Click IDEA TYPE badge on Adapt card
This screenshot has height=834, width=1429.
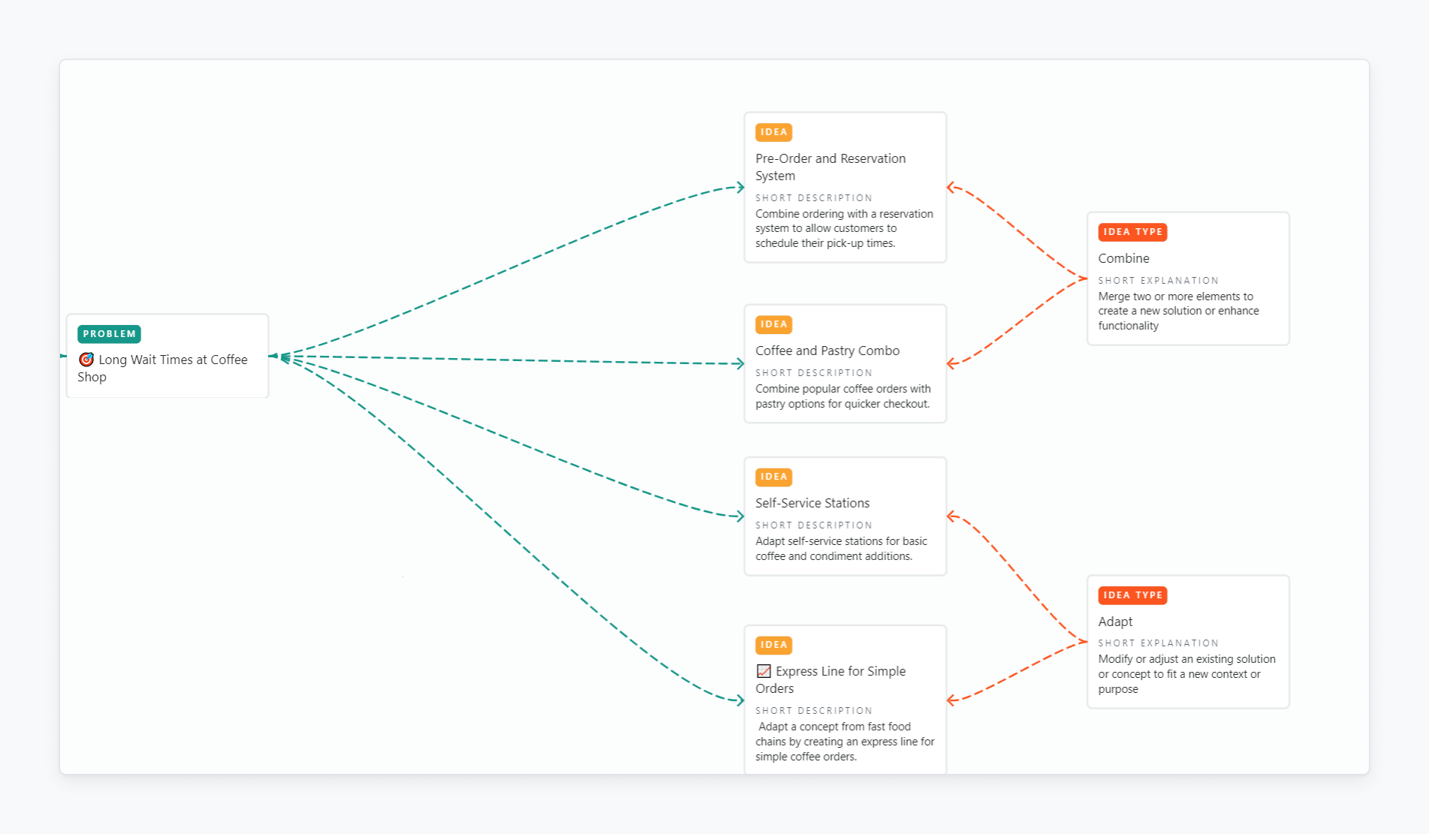tap(1132, 595)
